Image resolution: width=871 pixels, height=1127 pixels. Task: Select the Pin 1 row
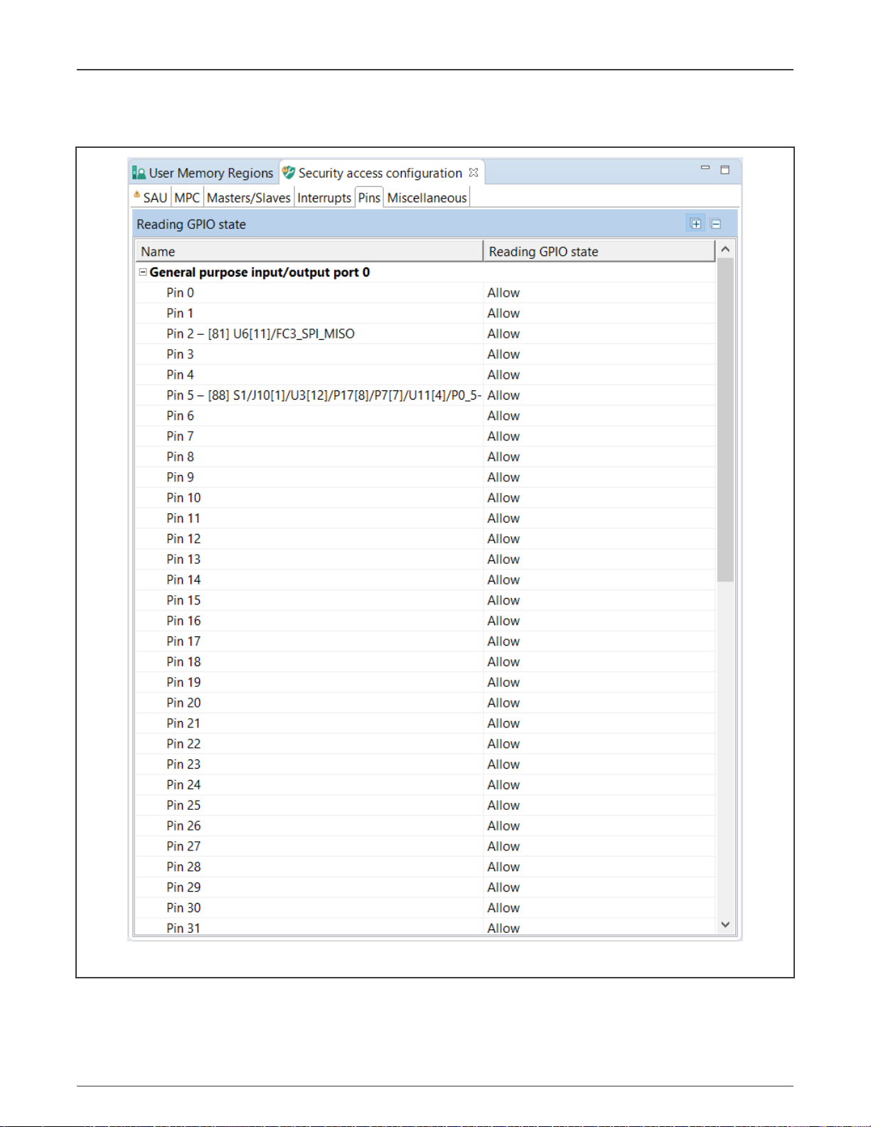pos(425,314)
